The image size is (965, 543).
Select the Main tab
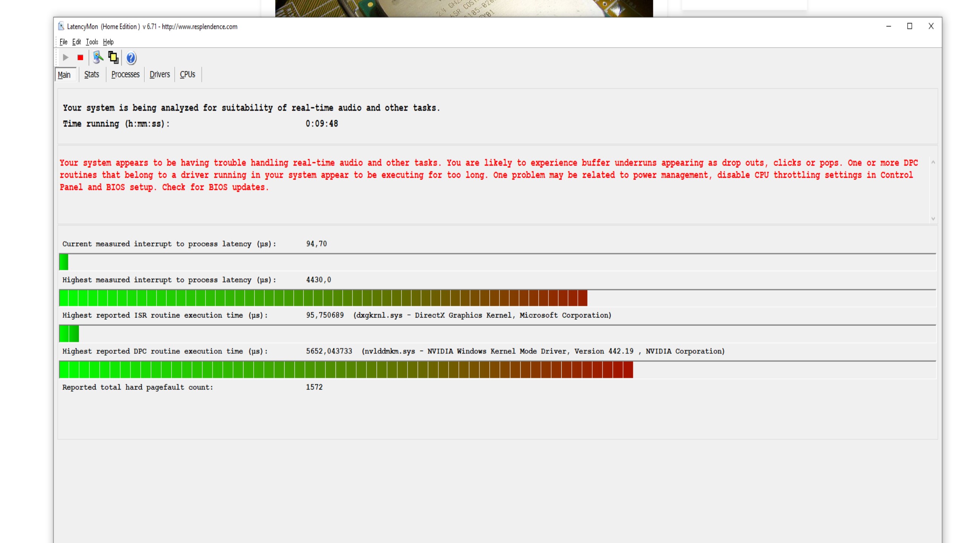(x=64, y=75)
